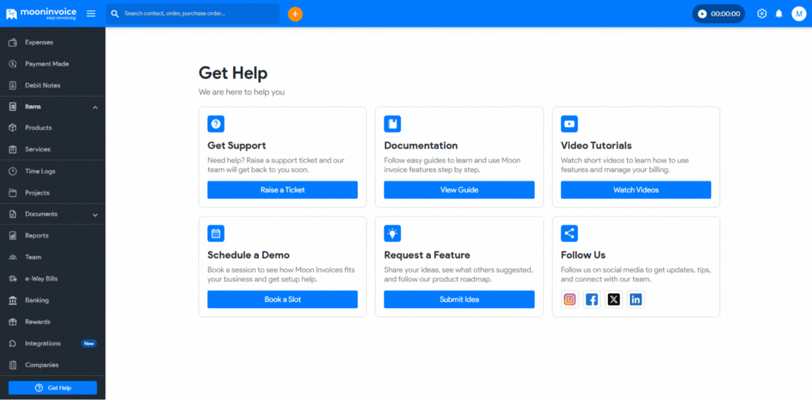The image size is (812, 400).
Task: Focus the search contact input field
Action: point(198,13)
